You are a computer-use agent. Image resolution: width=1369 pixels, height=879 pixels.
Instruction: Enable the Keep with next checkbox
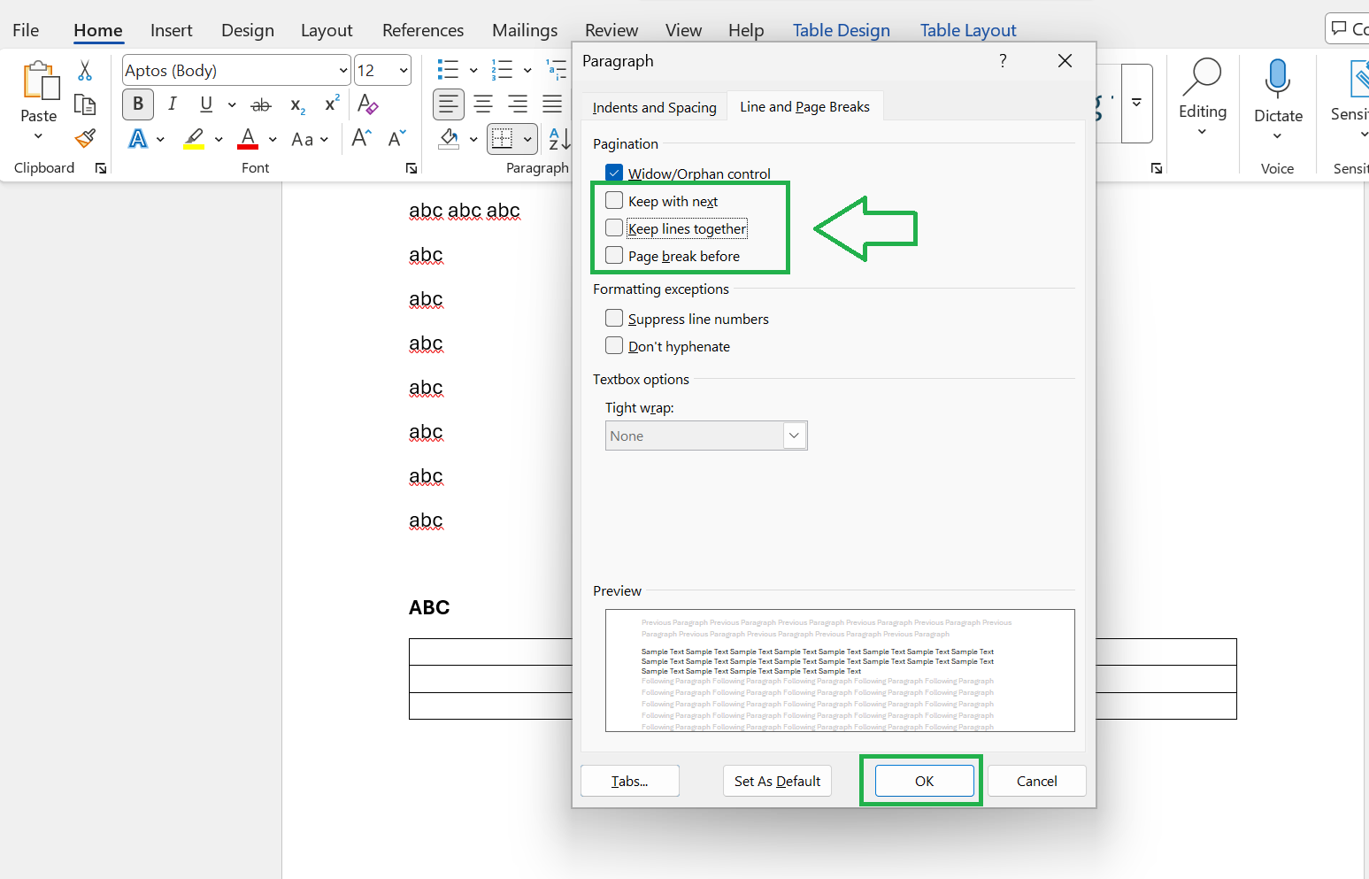click(614, 201)
